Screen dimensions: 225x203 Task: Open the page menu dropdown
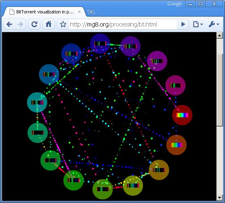tap(198, 24)
